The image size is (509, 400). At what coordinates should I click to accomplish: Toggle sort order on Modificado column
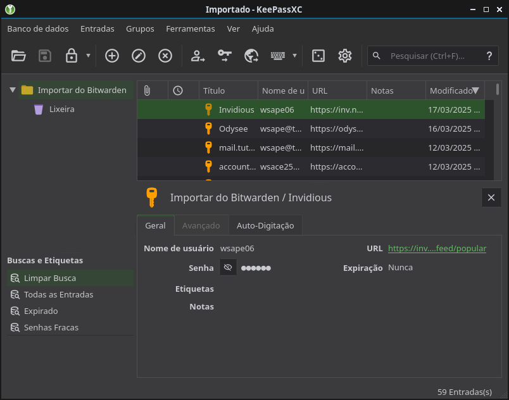tap(455, 91)
